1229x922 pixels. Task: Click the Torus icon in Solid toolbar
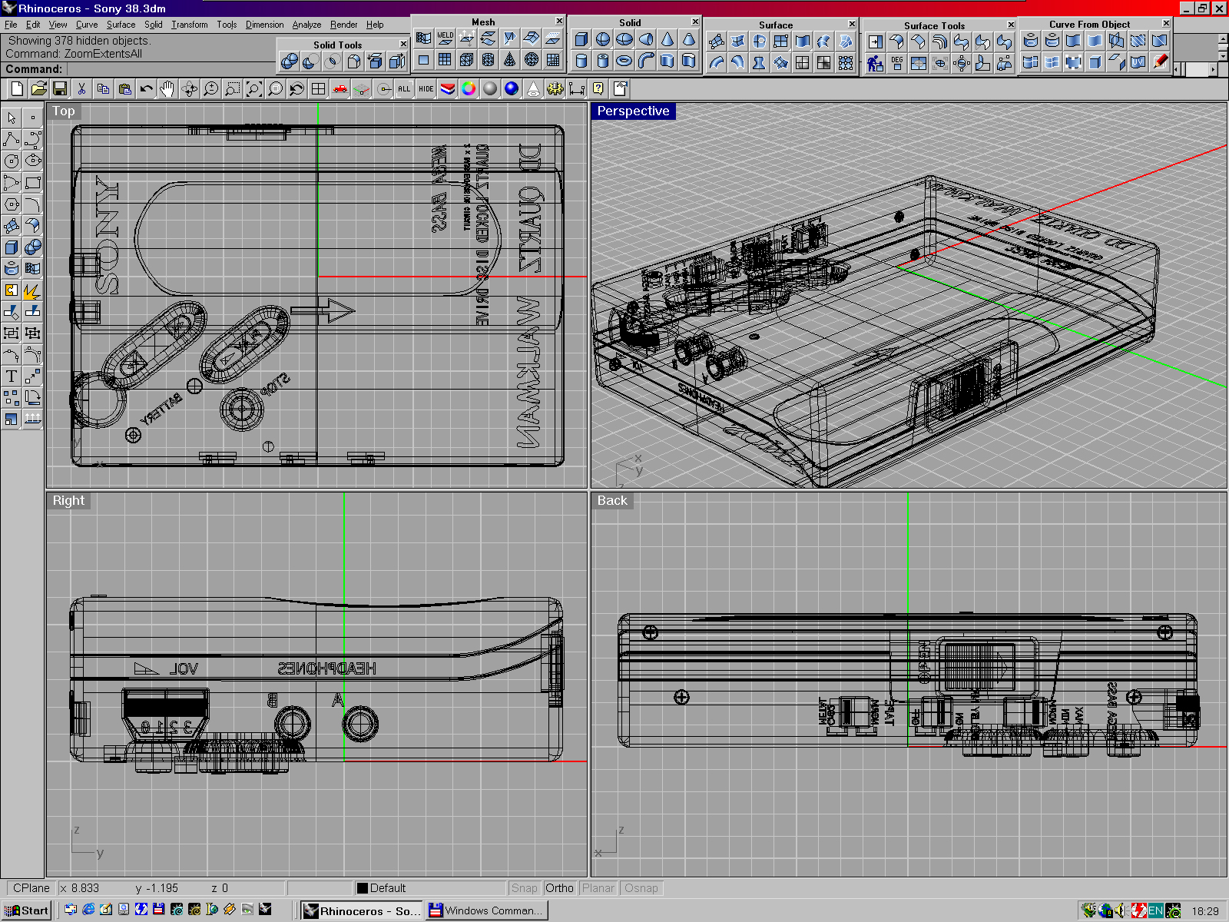pos(624,61)
